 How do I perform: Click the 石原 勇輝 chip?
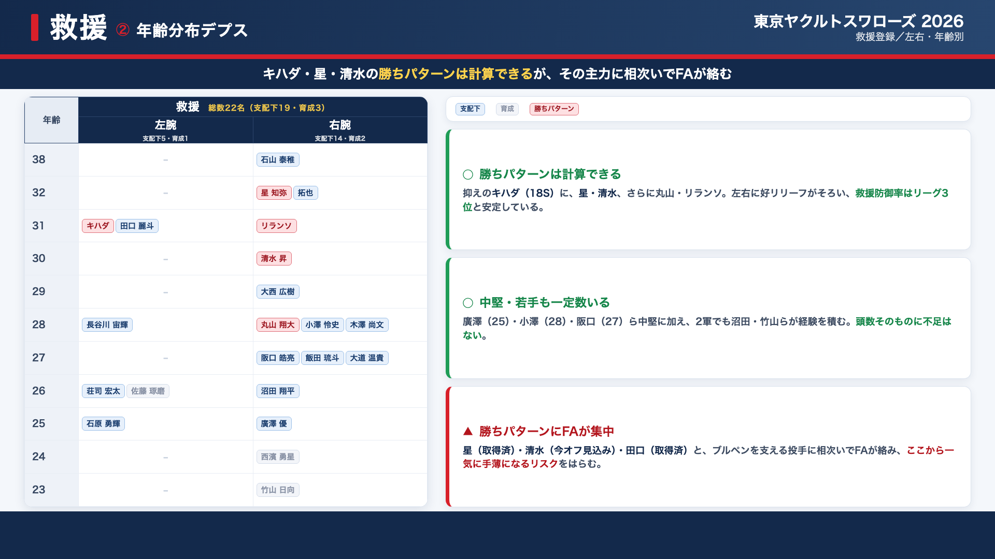(103, 424)
